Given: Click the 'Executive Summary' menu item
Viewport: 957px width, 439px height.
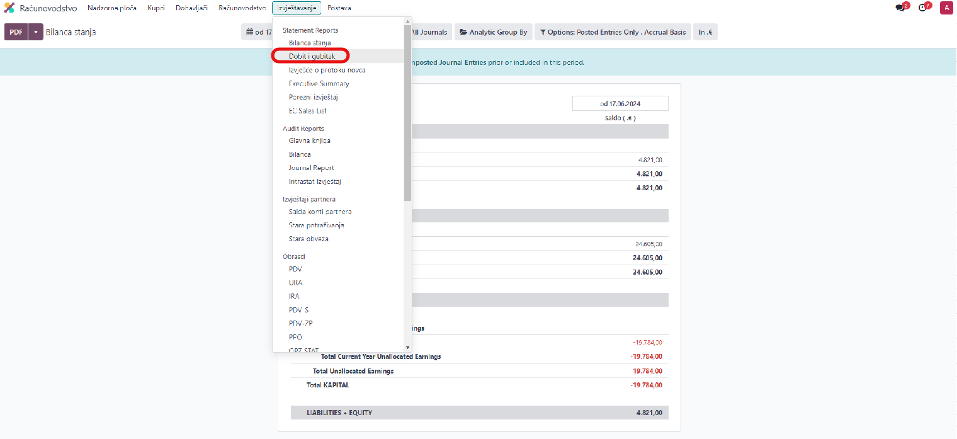Looking at the screenshot, I should (x=319, y=84).
